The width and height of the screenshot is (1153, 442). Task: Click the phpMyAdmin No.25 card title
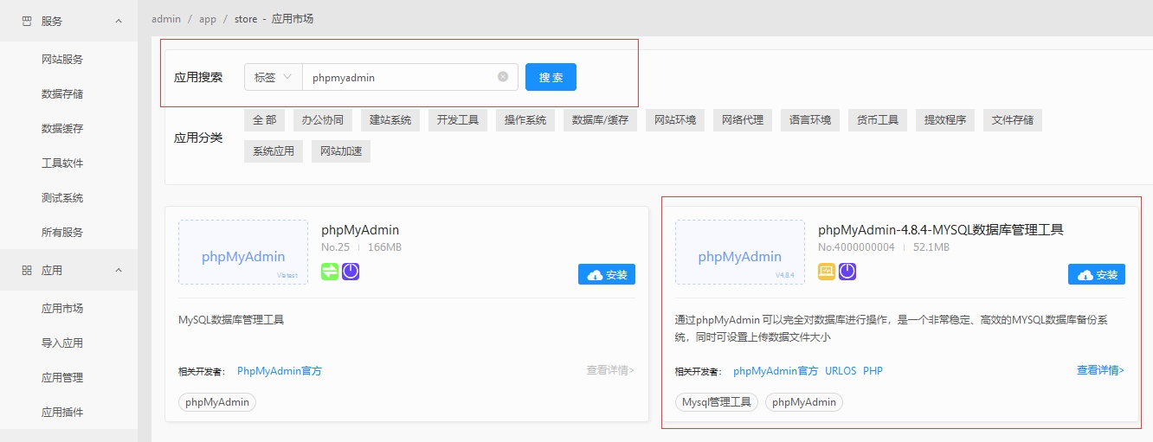(x=360, y=230)
